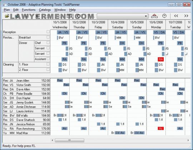Image resolution: width=193 pixels, height=150 pixels.
Task: Open the Functions menu
Action: point(29,10)
